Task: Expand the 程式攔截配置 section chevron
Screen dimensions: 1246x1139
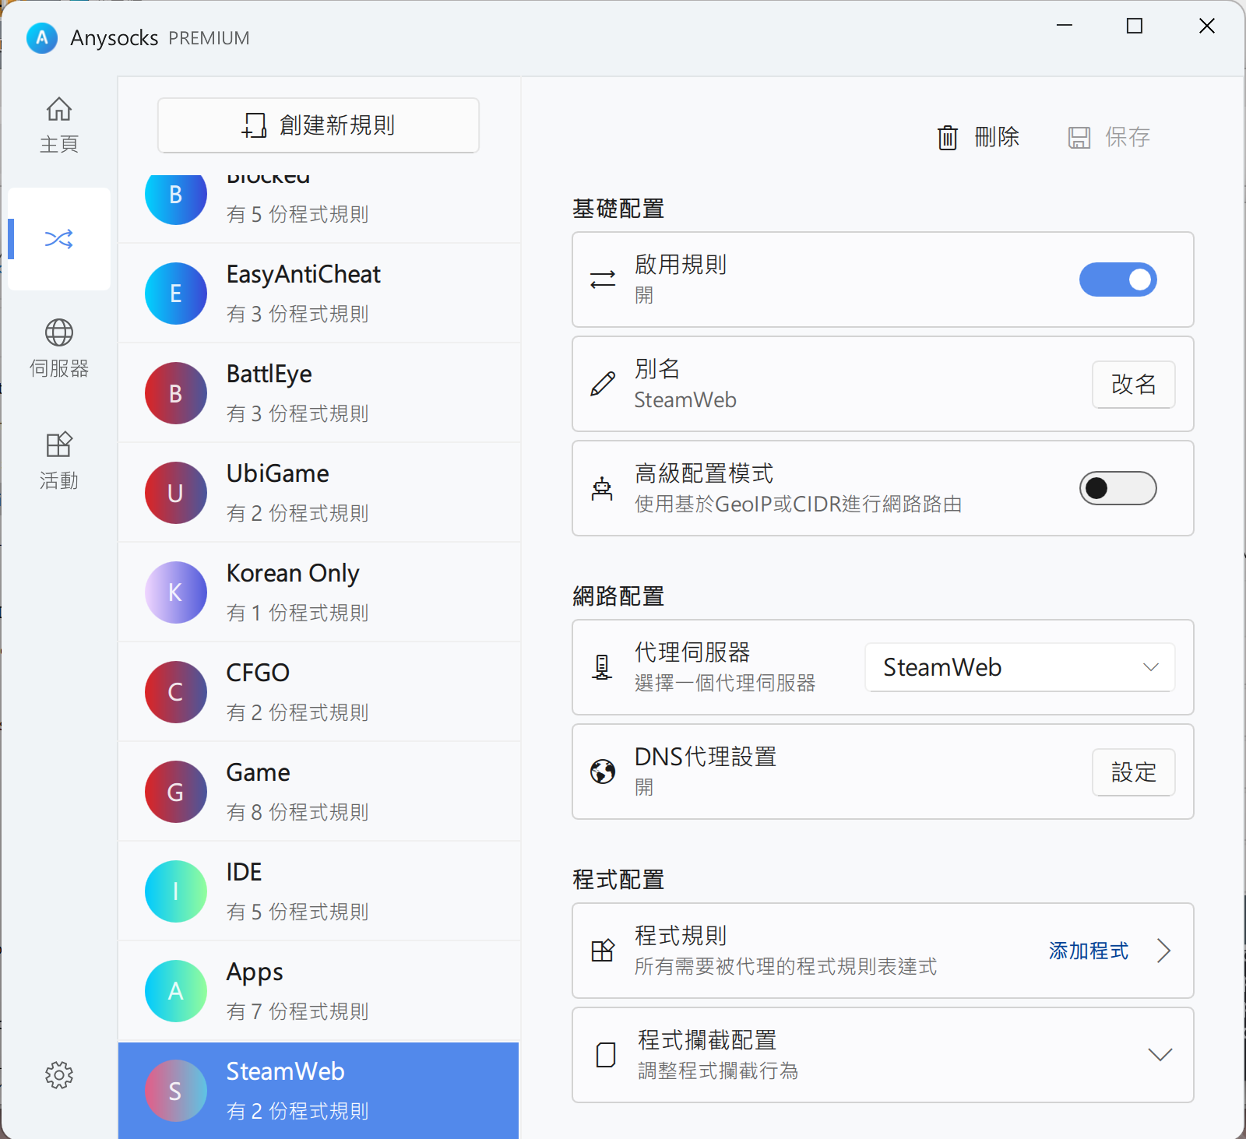Action: 1160,1055
